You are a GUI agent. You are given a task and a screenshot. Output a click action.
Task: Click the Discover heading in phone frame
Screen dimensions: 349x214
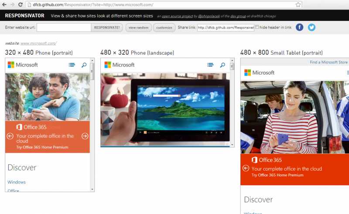tap(22, 167)
